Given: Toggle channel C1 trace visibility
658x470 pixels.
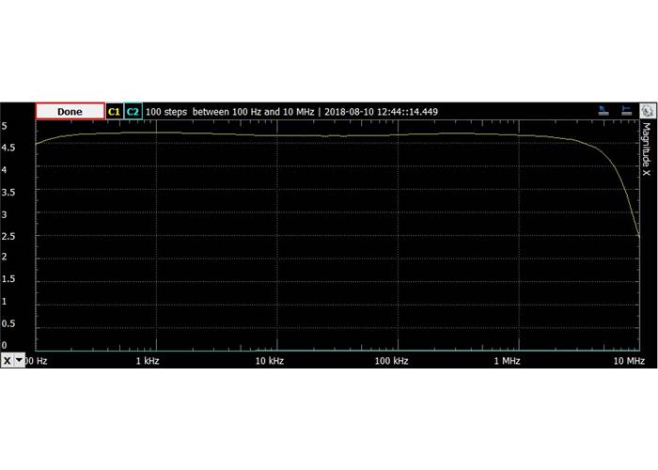Looking at the screenshot, I should point(114,111).
